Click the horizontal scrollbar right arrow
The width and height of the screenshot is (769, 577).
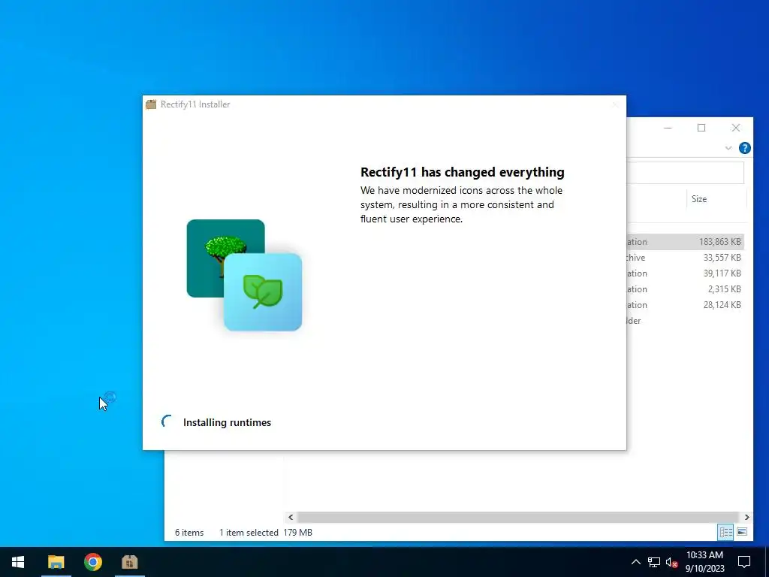click(746, 517)
